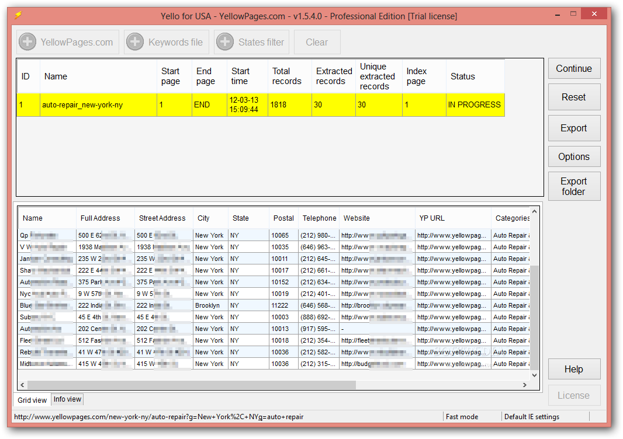The image size is (623, 439).
Task: Open the Export folder
Action: pyautogui.click(x=574, y=186)
